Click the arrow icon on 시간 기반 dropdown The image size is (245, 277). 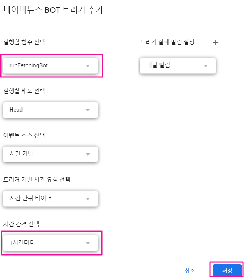coord(88,154)
